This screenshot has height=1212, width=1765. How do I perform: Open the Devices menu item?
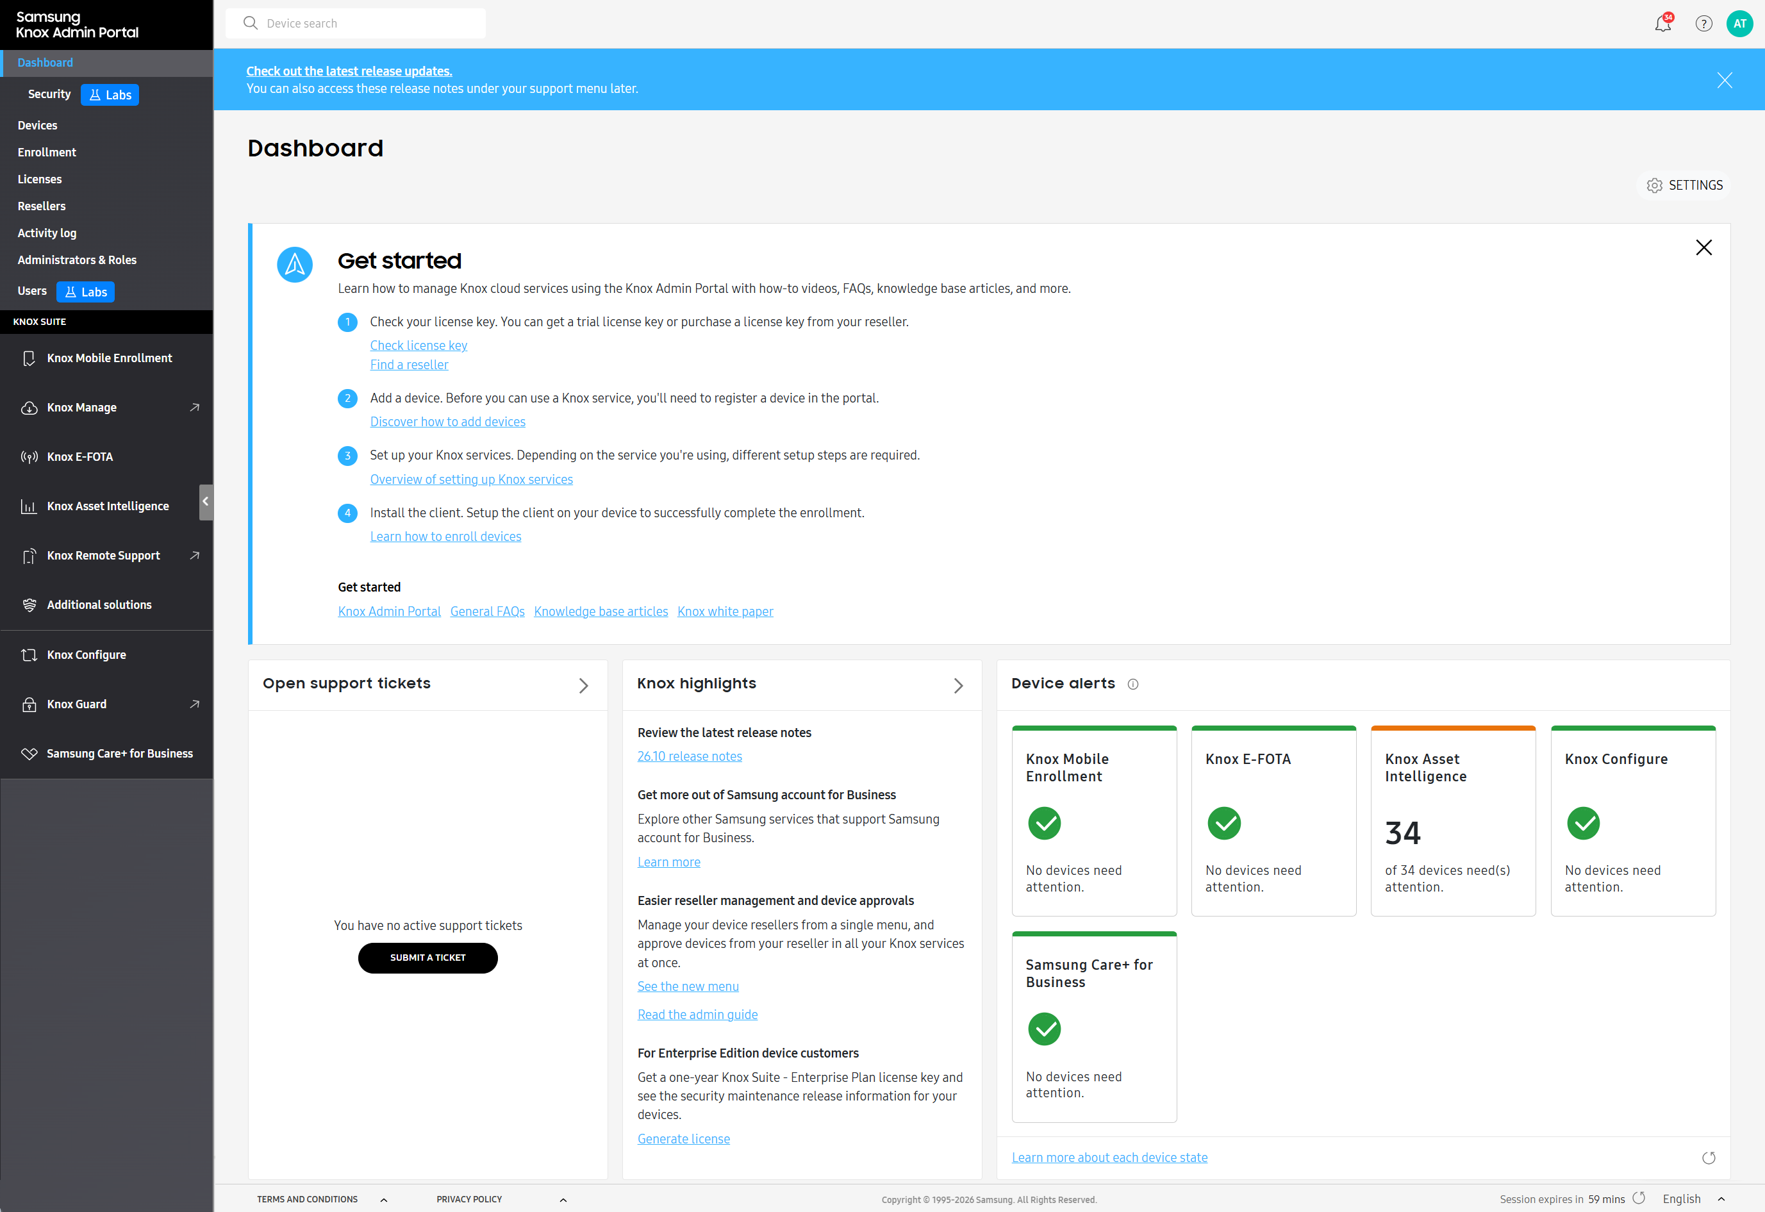37,125
